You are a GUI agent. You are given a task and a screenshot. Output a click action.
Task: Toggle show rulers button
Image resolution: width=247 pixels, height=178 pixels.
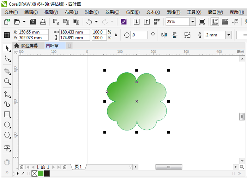click(x=215, y=22)
